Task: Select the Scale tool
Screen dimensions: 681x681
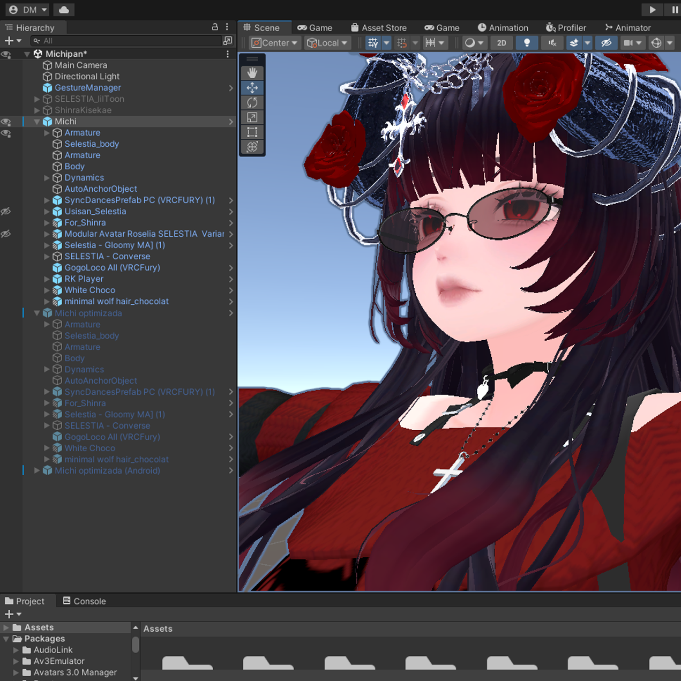Action: tap(252, 117)
